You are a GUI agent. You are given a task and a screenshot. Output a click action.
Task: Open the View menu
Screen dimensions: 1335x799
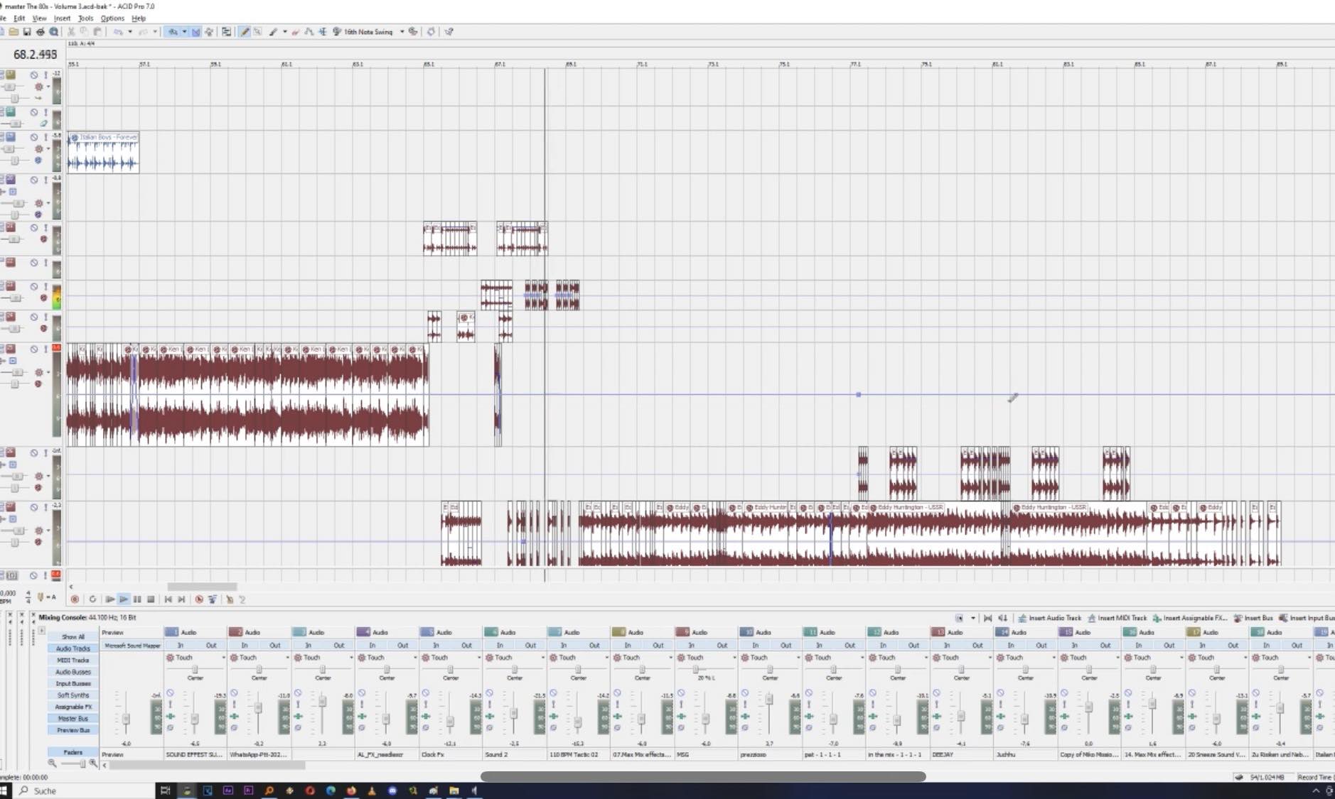click(x=39, y=18)
